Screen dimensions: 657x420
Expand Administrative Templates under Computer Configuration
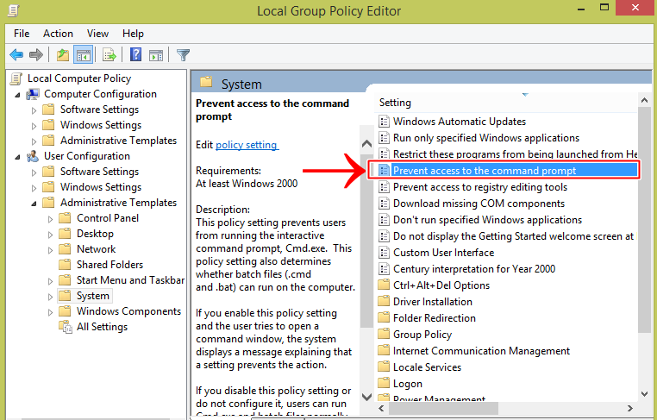pyautogui.click(x=34, y=141)
